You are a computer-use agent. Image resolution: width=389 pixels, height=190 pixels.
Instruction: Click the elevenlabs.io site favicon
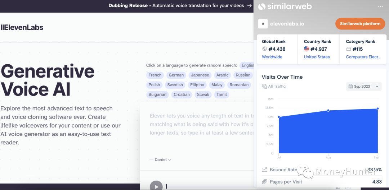pyautogui.click(x=263, y=24)
